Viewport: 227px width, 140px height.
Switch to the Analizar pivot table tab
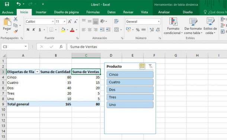tap(164, 12)
